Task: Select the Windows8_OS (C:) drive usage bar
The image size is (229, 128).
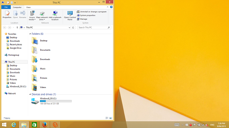Action: (56, 101)
